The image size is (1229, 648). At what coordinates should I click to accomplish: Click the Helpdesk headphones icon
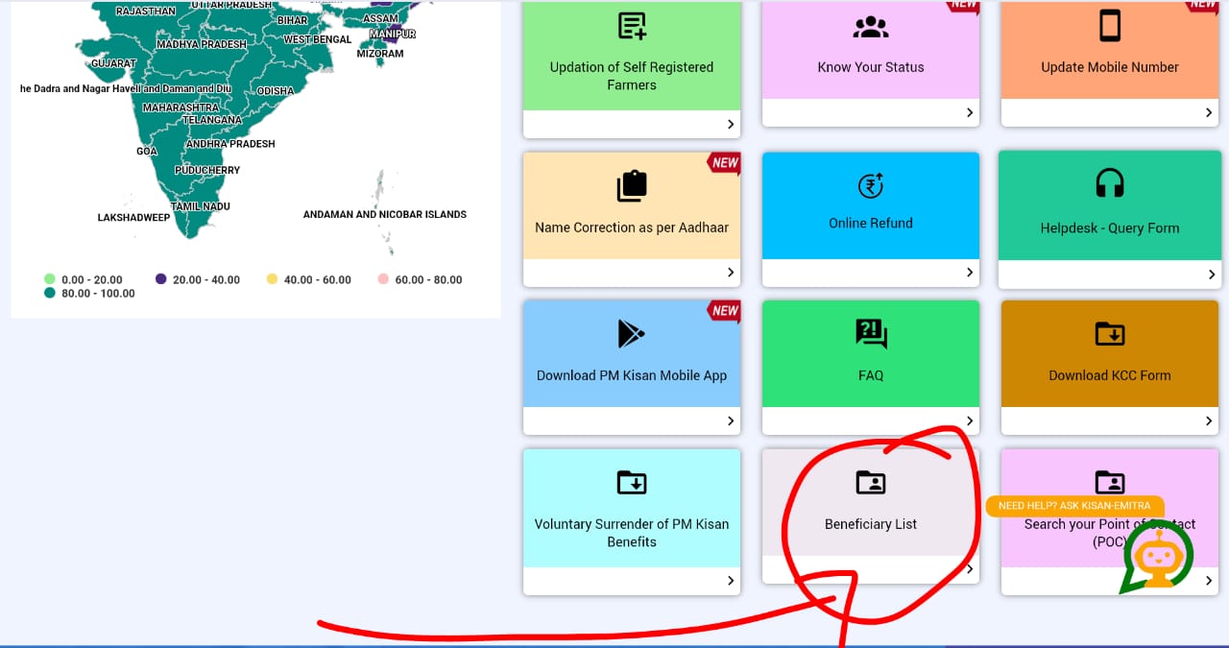[1110, 183]
